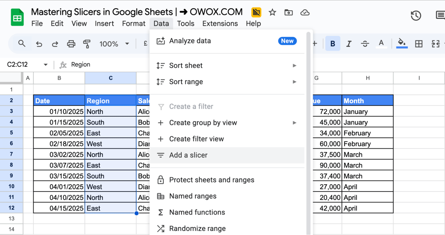Screen dimensions: 445x235
Task: Click the search menus magnifier icon
Action: pos(22,44)
